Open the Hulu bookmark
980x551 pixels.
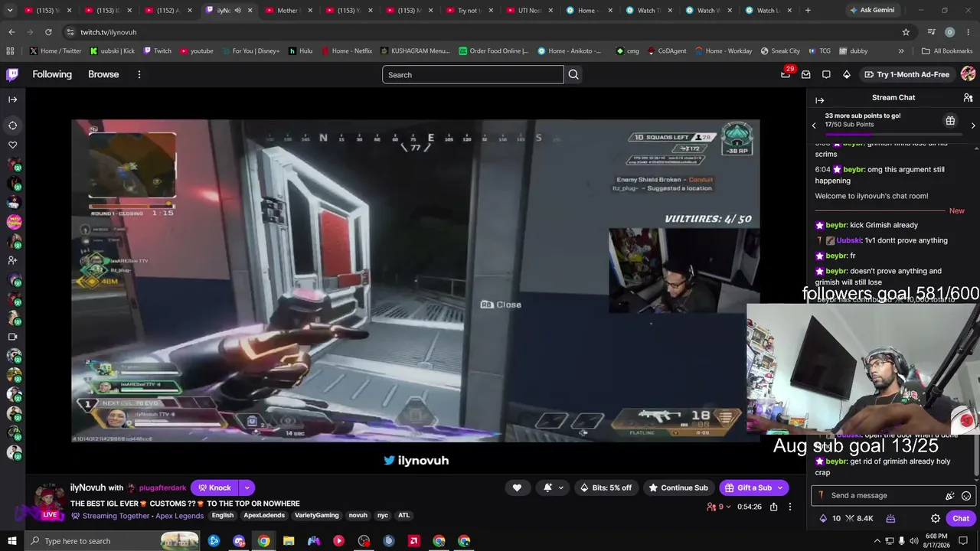point(301,51)
